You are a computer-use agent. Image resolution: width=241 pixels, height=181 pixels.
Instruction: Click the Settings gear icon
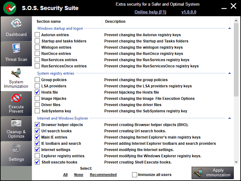[x=16, y=148]
